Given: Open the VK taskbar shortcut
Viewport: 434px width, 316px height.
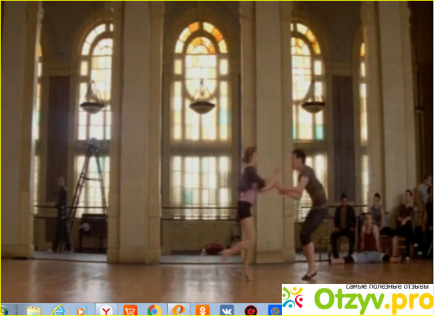Looking at the screenshot, I should tap(226, 311).
